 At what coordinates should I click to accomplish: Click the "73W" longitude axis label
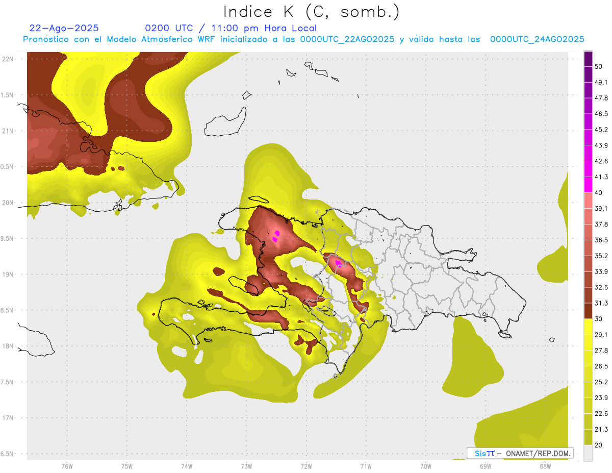246,466
